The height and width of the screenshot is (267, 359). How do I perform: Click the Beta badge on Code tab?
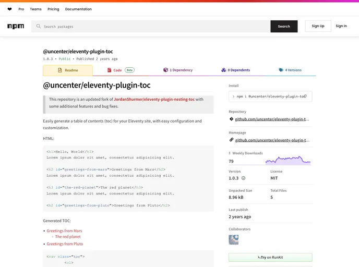129,70
